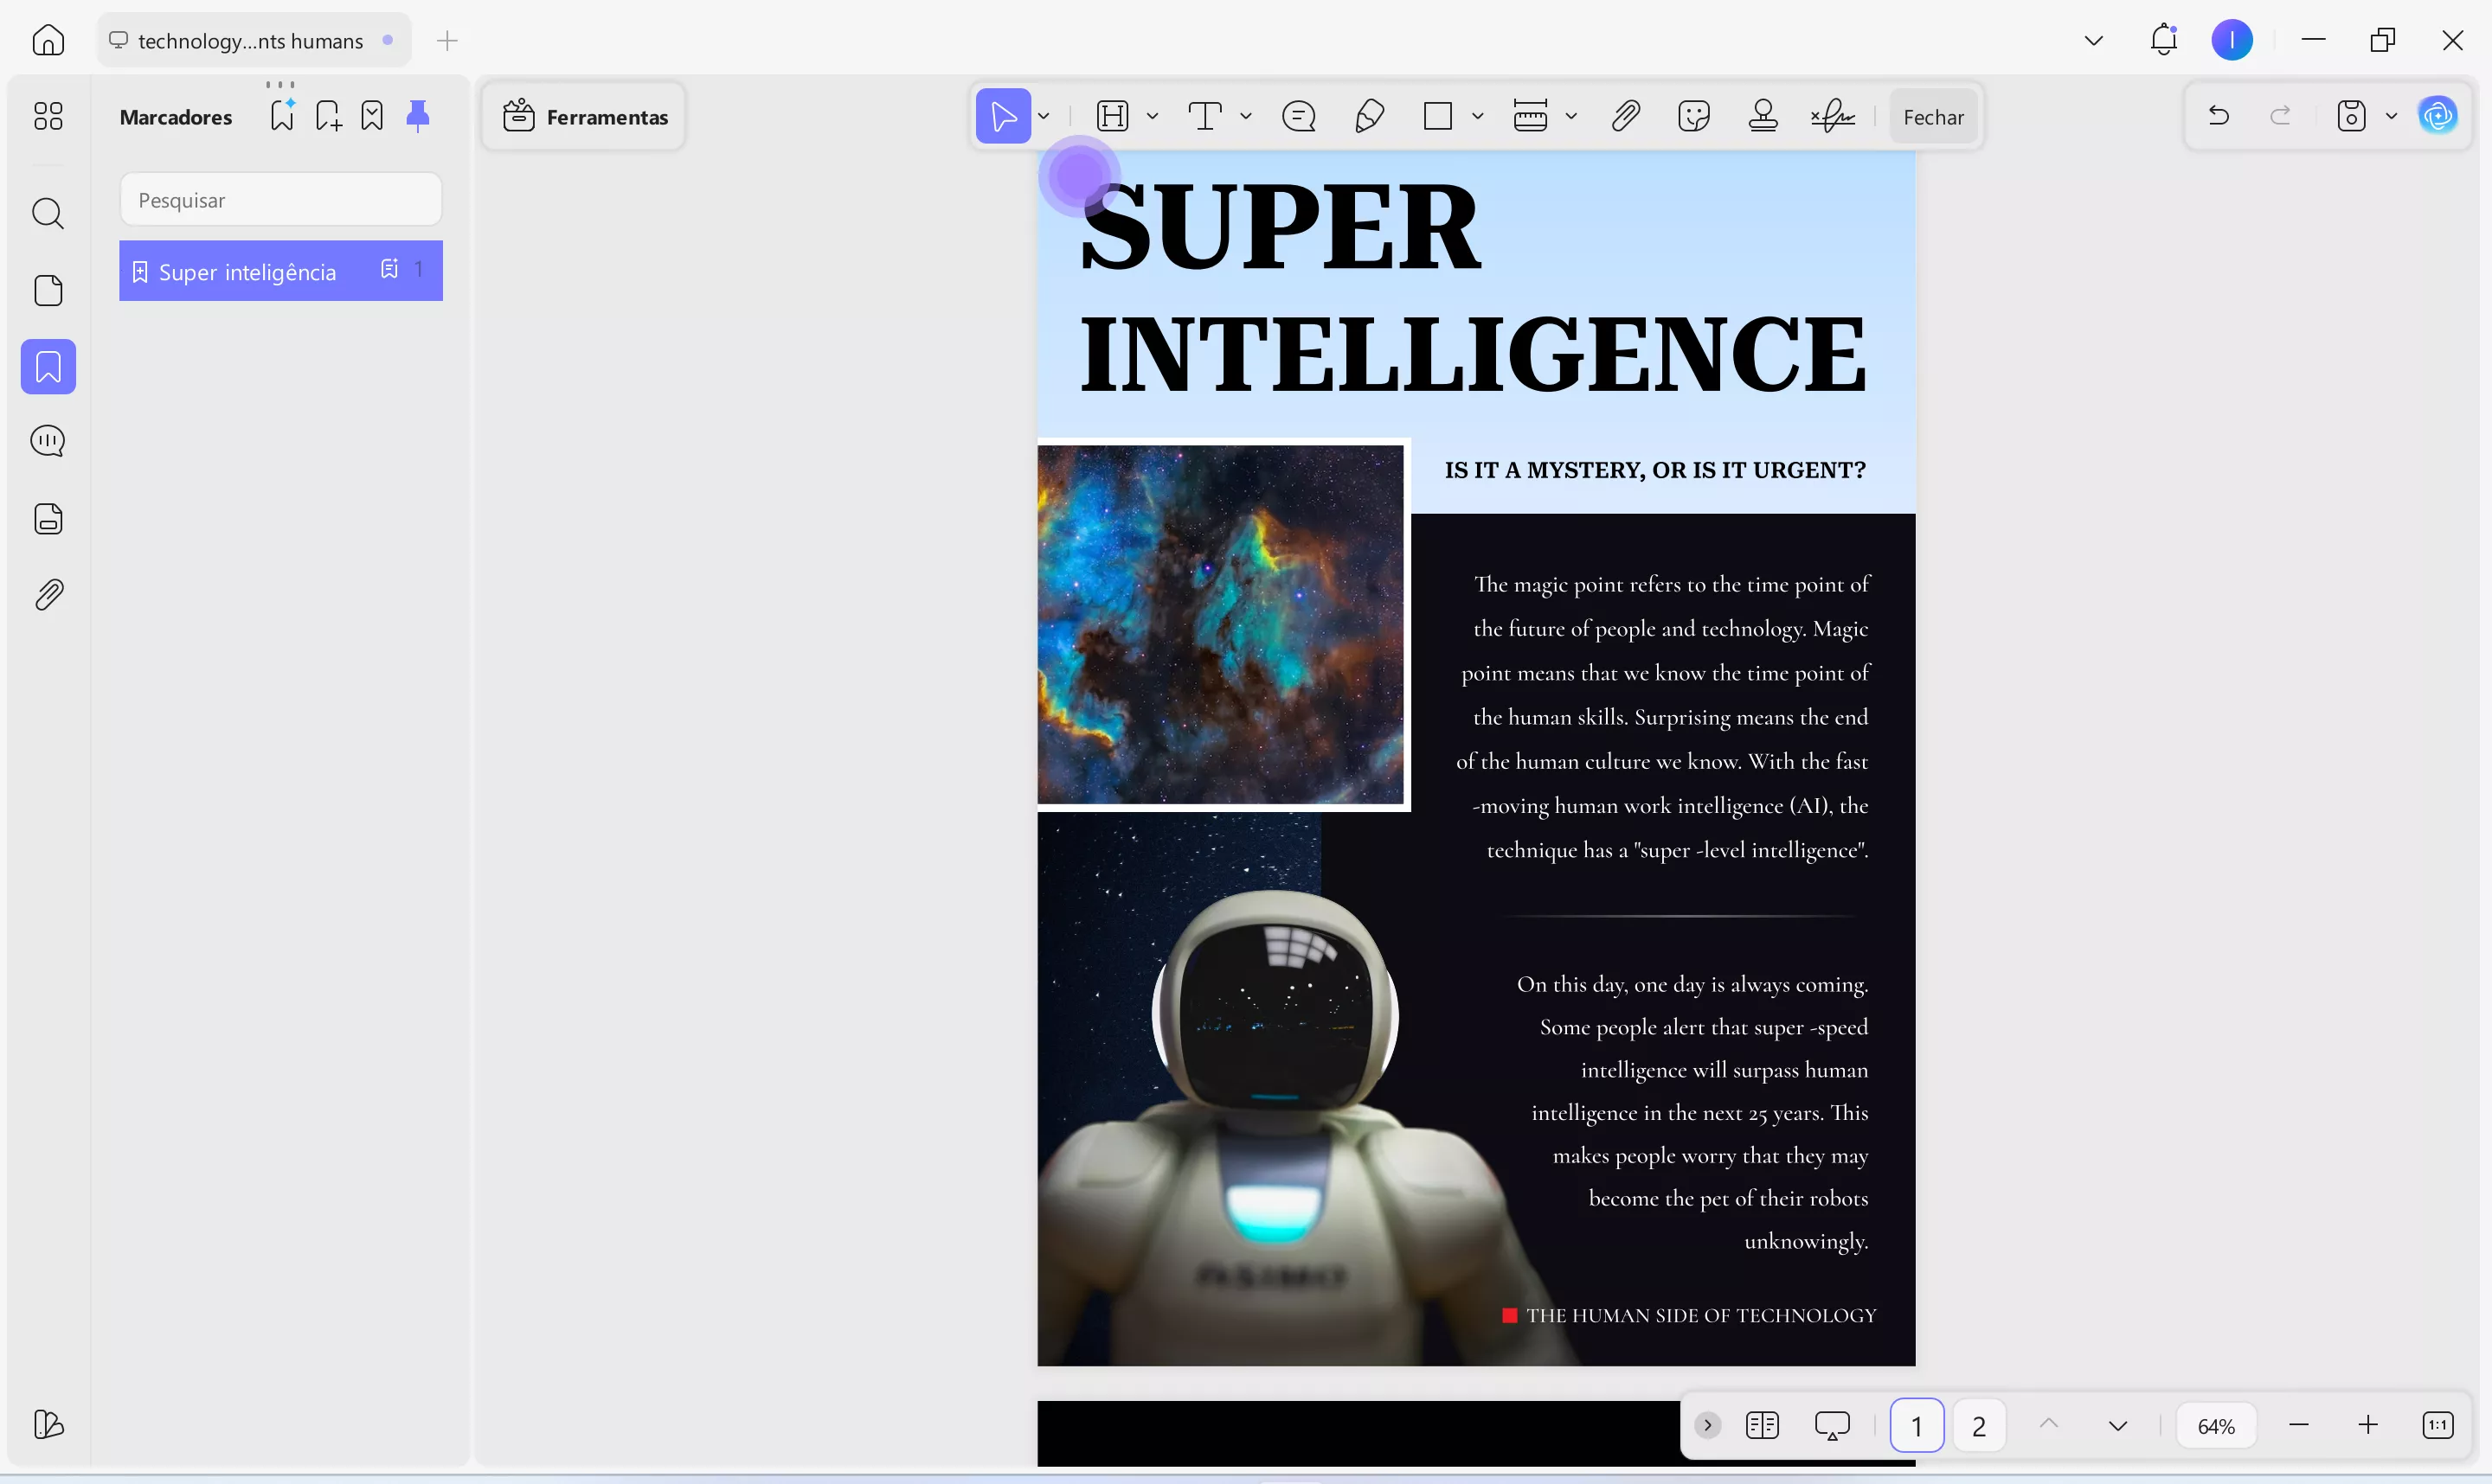Select the Super inteligência bookmark
This screenshot has width=2492, height=1484.
248,272
